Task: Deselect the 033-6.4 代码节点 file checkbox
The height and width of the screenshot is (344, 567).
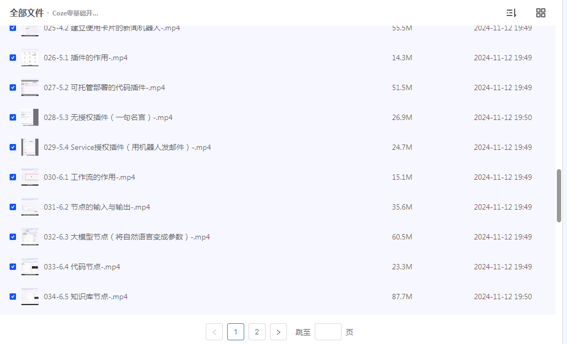Action: 13,267
